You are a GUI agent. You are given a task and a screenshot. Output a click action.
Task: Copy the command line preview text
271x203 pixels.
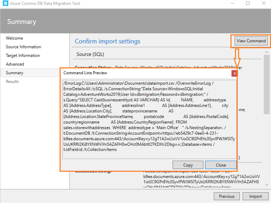tap(188, 165)
